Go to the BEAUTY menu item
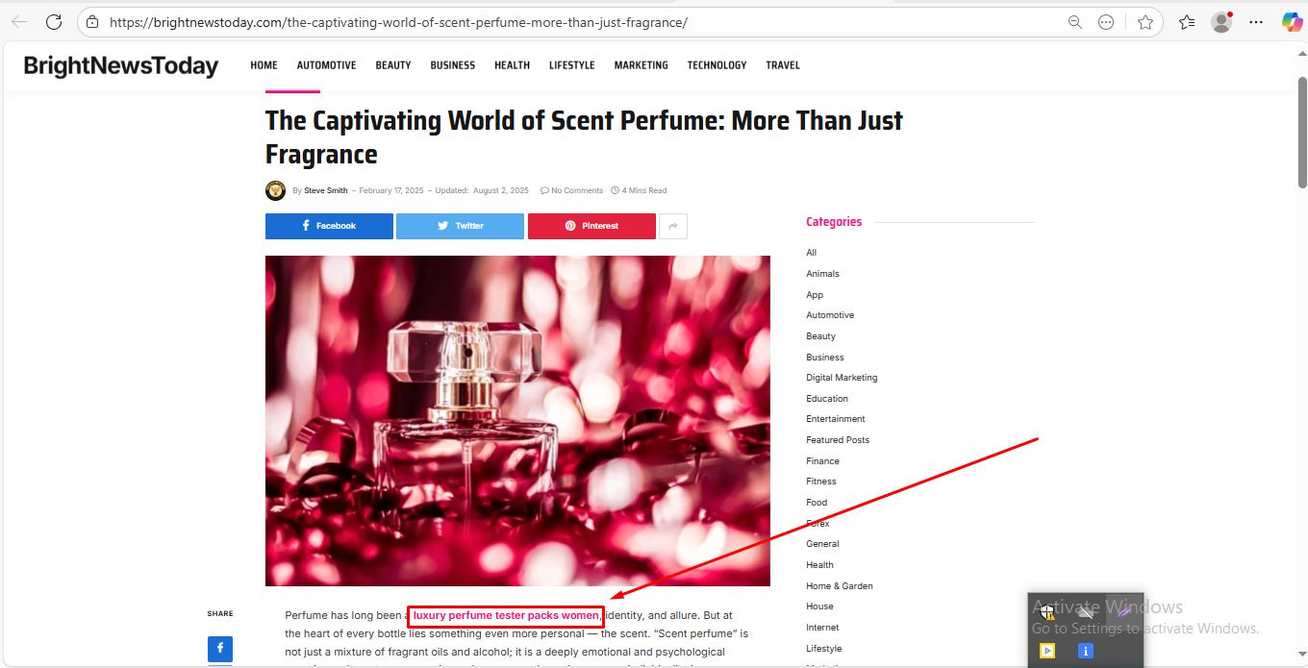 click(392, 65)
